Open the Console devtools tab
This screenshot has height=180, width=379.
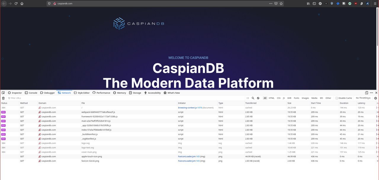tap(31, 93)
